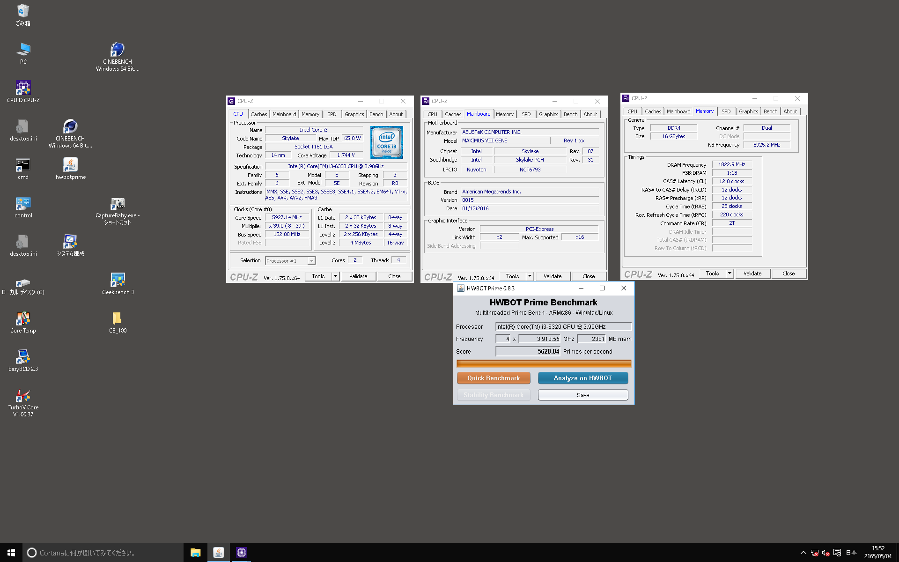Click the Intel Core i3 logo in CPU-Z
The height and width of the screenshot is (562, 899).
(386, 142)
